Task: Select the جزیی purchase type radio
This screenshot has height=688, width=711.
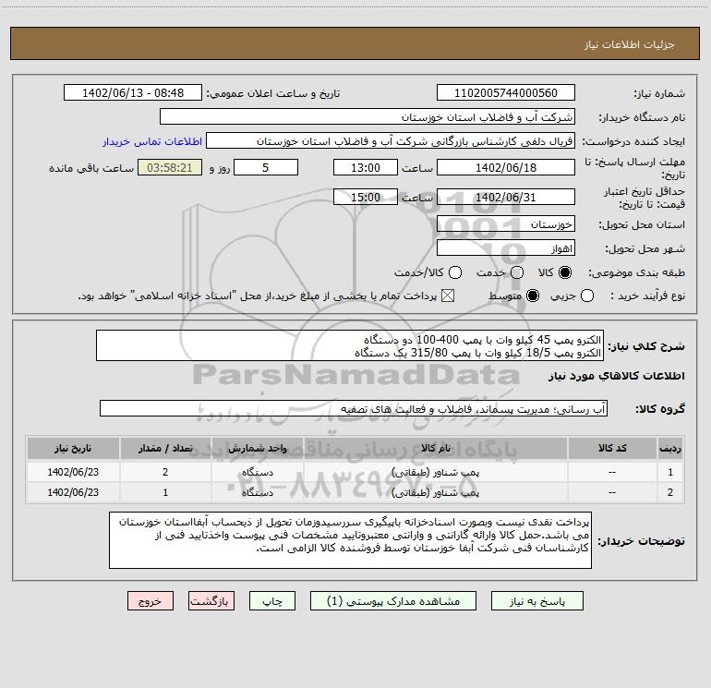Action: pyautogui.click(x=586, y=296)
